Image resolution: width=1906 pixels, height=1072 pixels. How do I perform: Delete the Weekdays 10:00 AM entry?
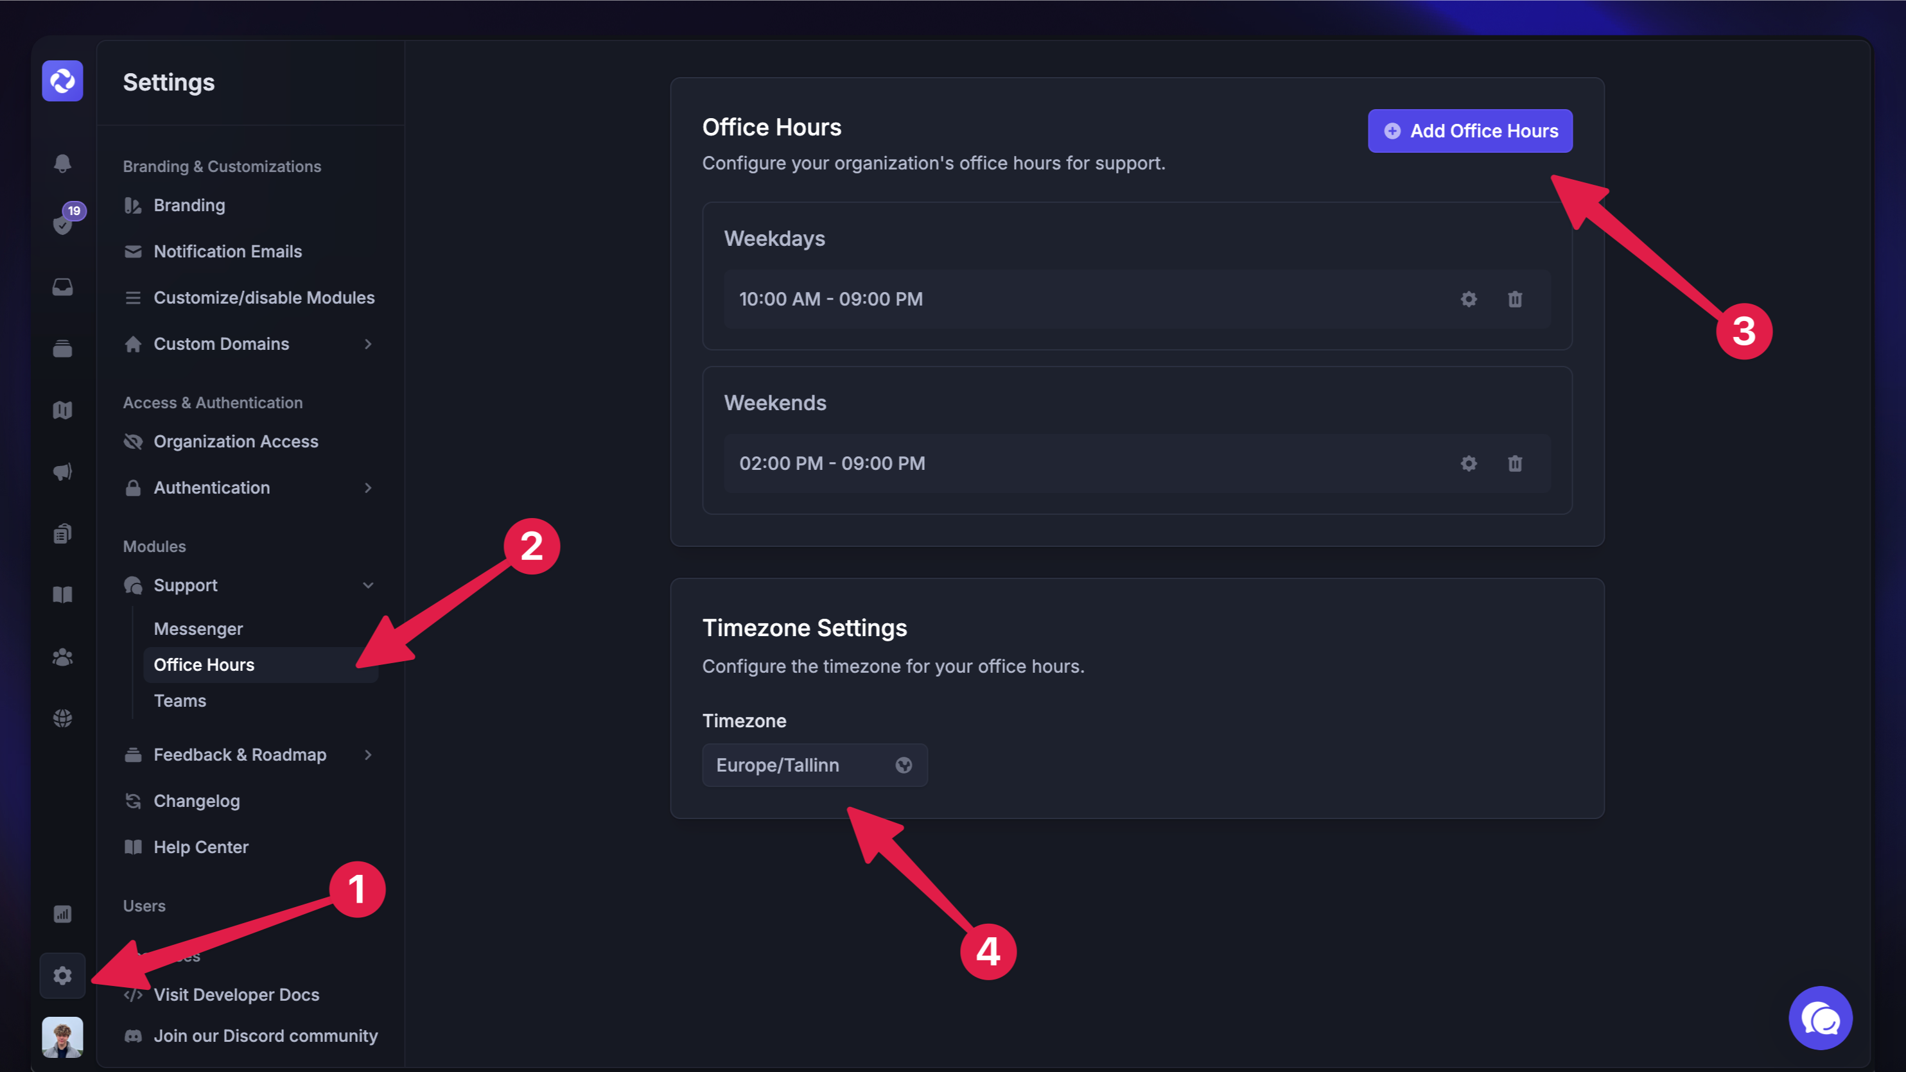(1514, 299)
